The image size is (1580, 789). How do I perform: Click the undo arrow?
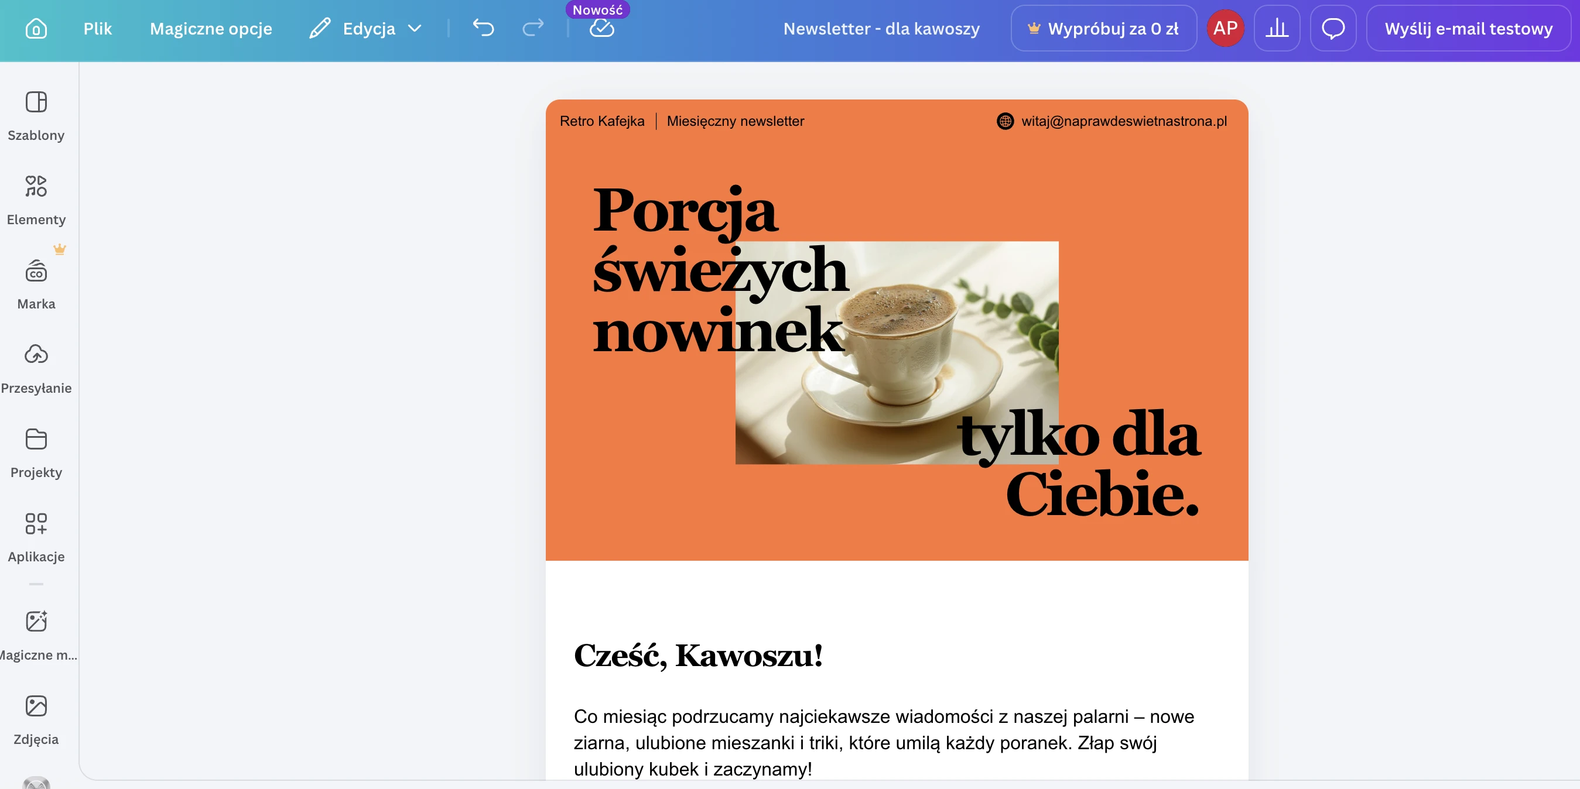[x=483, y=28]
